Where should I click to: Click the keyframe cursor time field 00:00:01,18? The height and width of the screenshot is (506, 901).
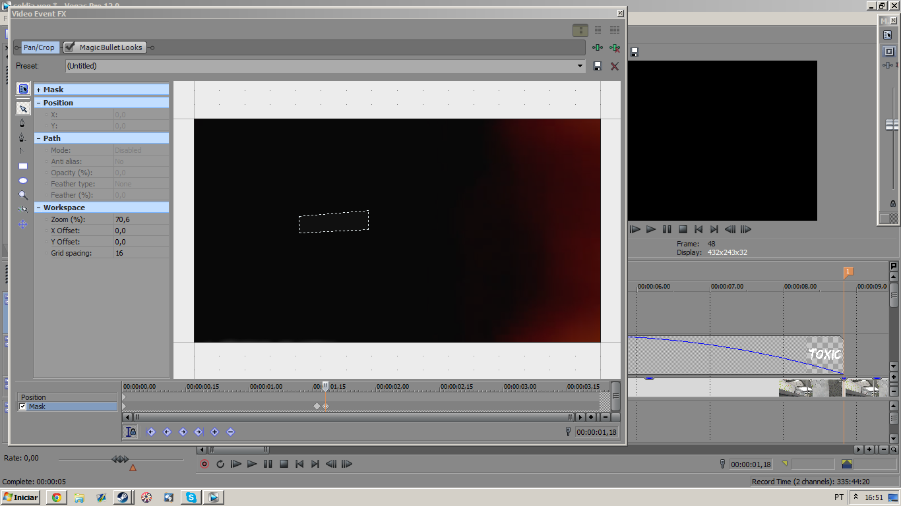pyautogui.click(x=596, y=432)
